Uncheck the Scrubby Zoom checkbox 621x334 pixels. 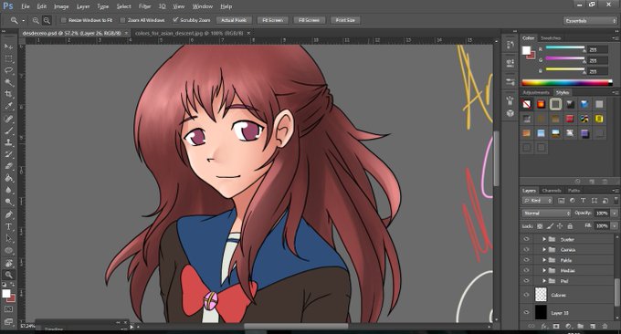175,20
